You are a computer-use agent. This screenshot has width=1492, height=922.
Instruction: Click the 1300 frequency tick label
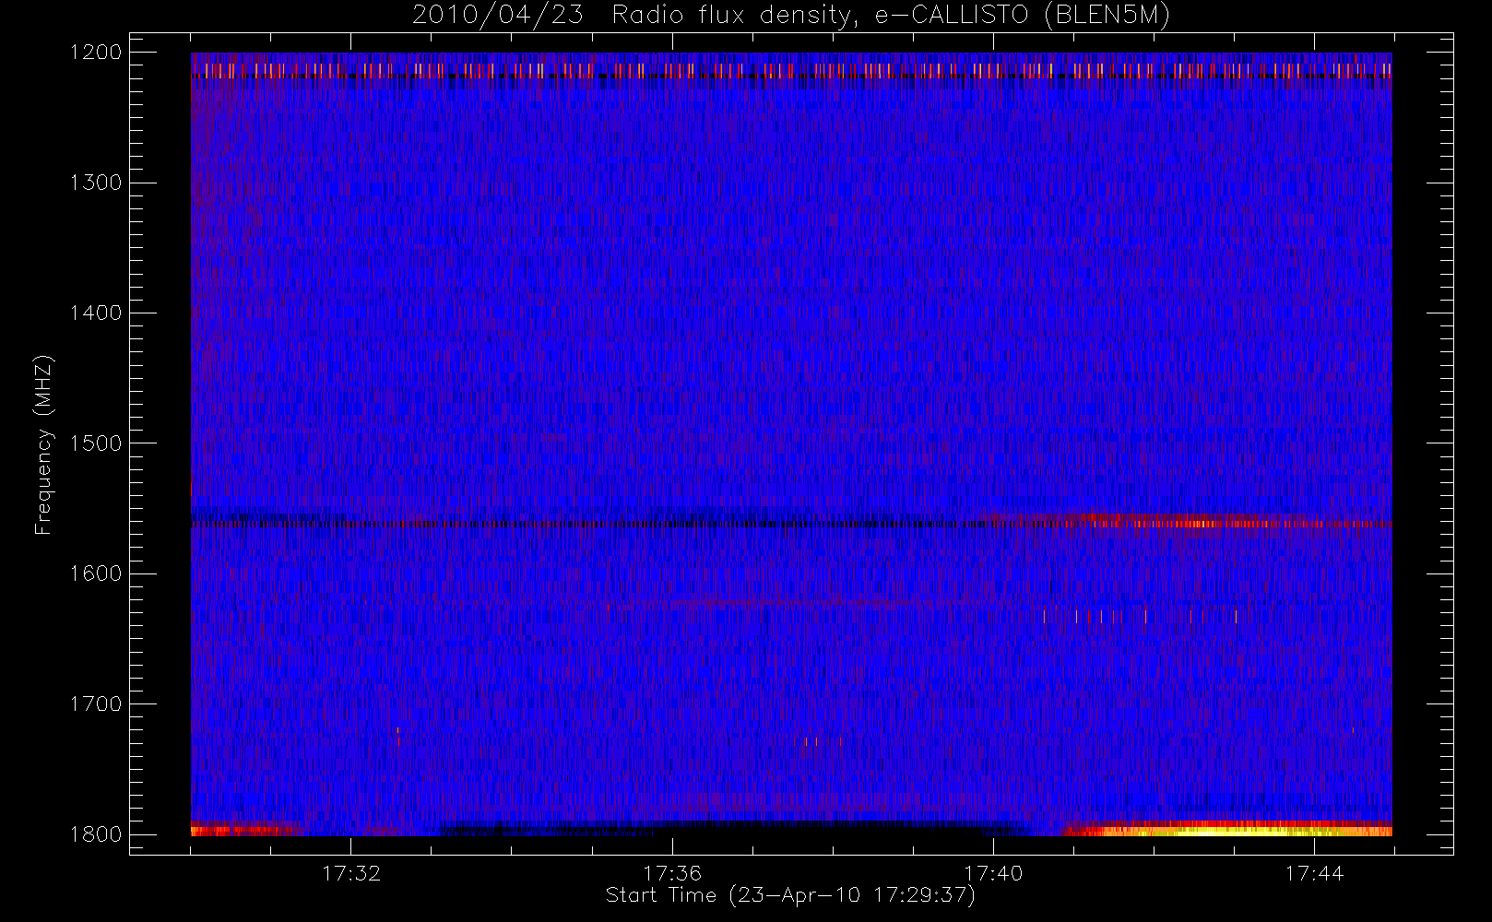coord(96,183)
